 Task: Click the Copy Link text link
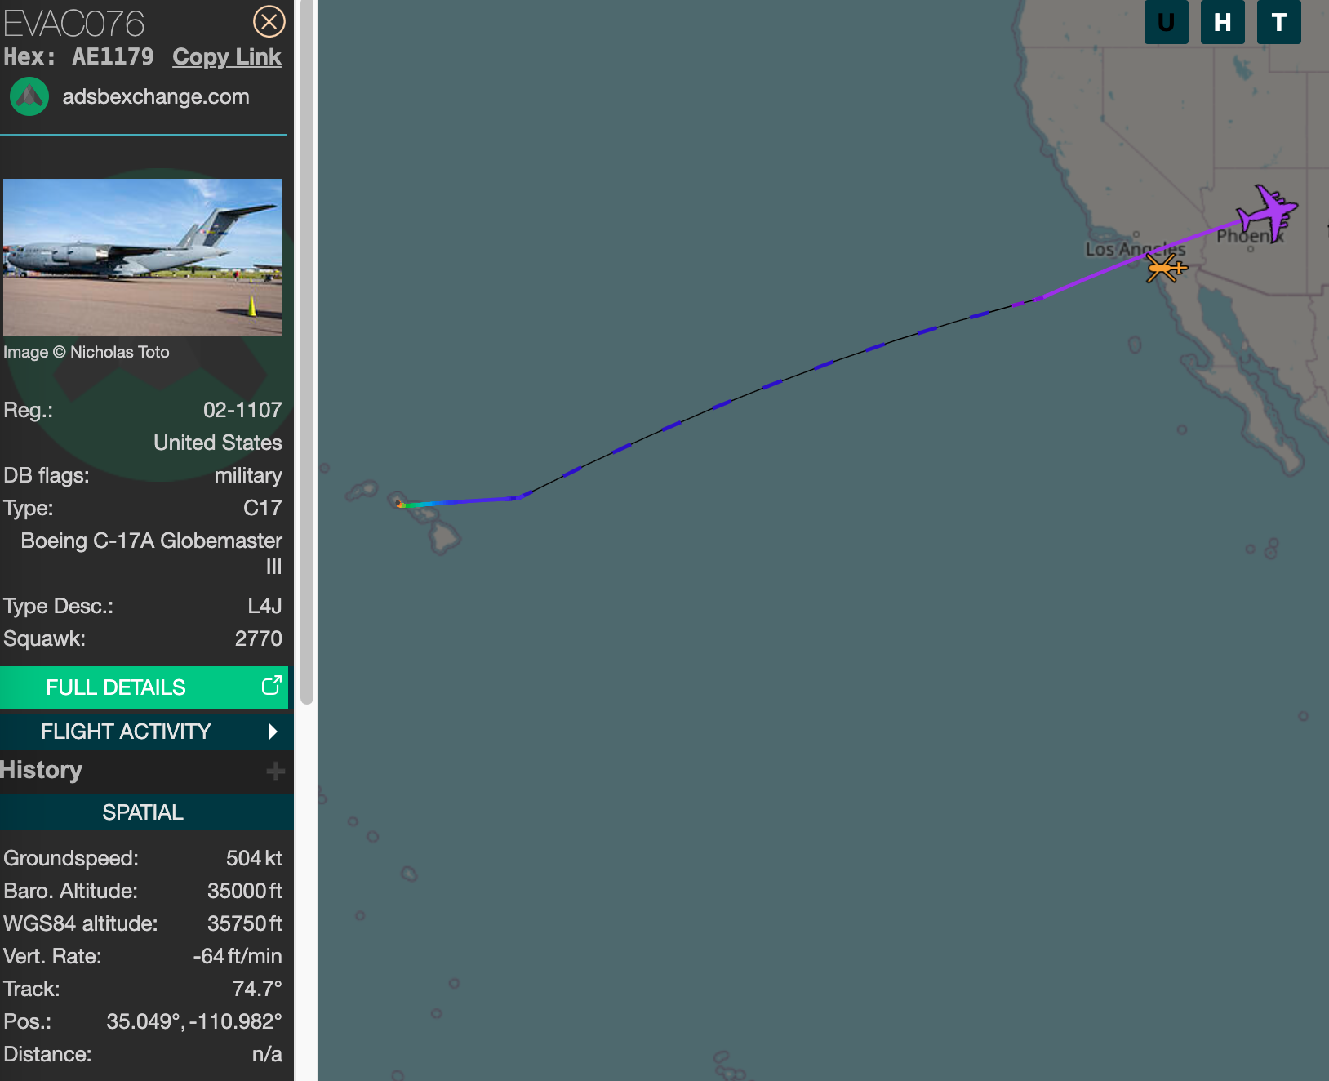(x=227, y=56)
